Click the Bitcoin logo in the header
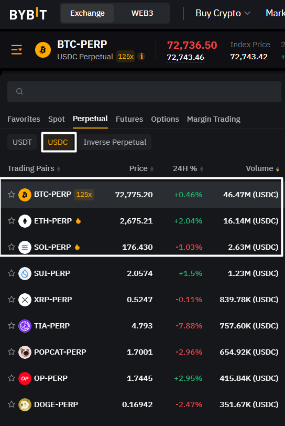The image size is (285, 426). [43, 50]
